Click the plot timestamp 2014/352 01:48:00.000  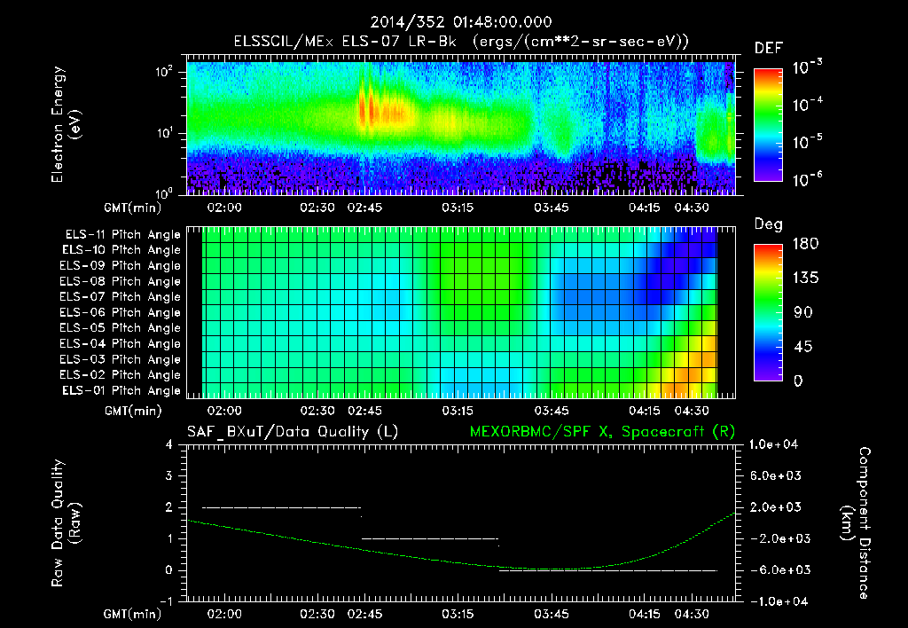461,22
